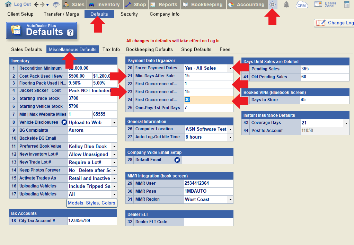354x245 pixels.
Task: Open the Change Log
Action: (334, 23)
